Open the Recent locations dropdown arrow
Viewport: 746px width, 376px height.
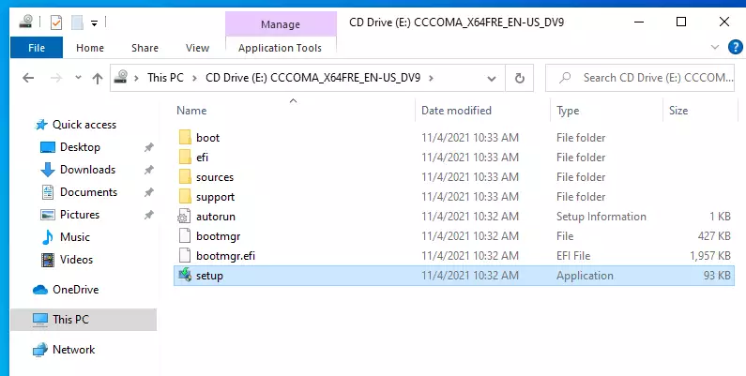(78, 78)
